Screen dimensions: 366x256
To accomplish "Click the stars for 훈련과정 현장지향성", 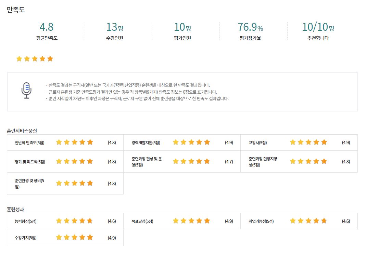I will [x=308, y=162].
